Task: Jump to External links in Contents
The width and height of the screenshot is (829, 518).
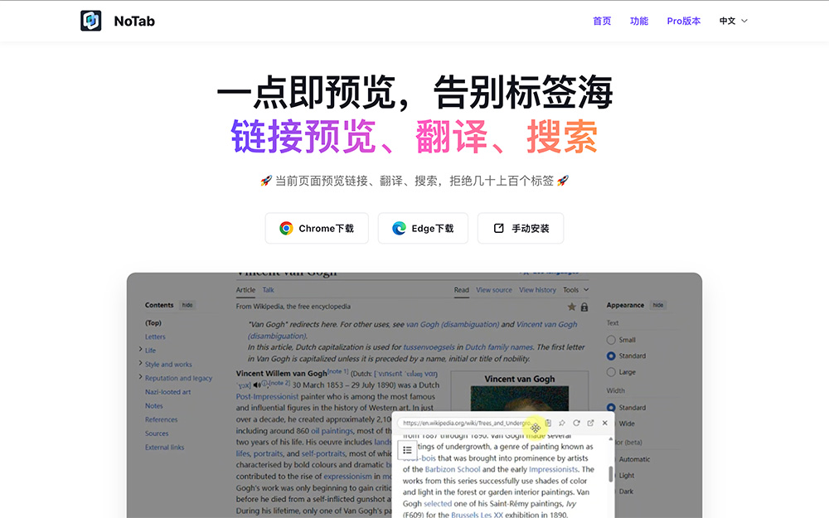Action: point(164,447)
